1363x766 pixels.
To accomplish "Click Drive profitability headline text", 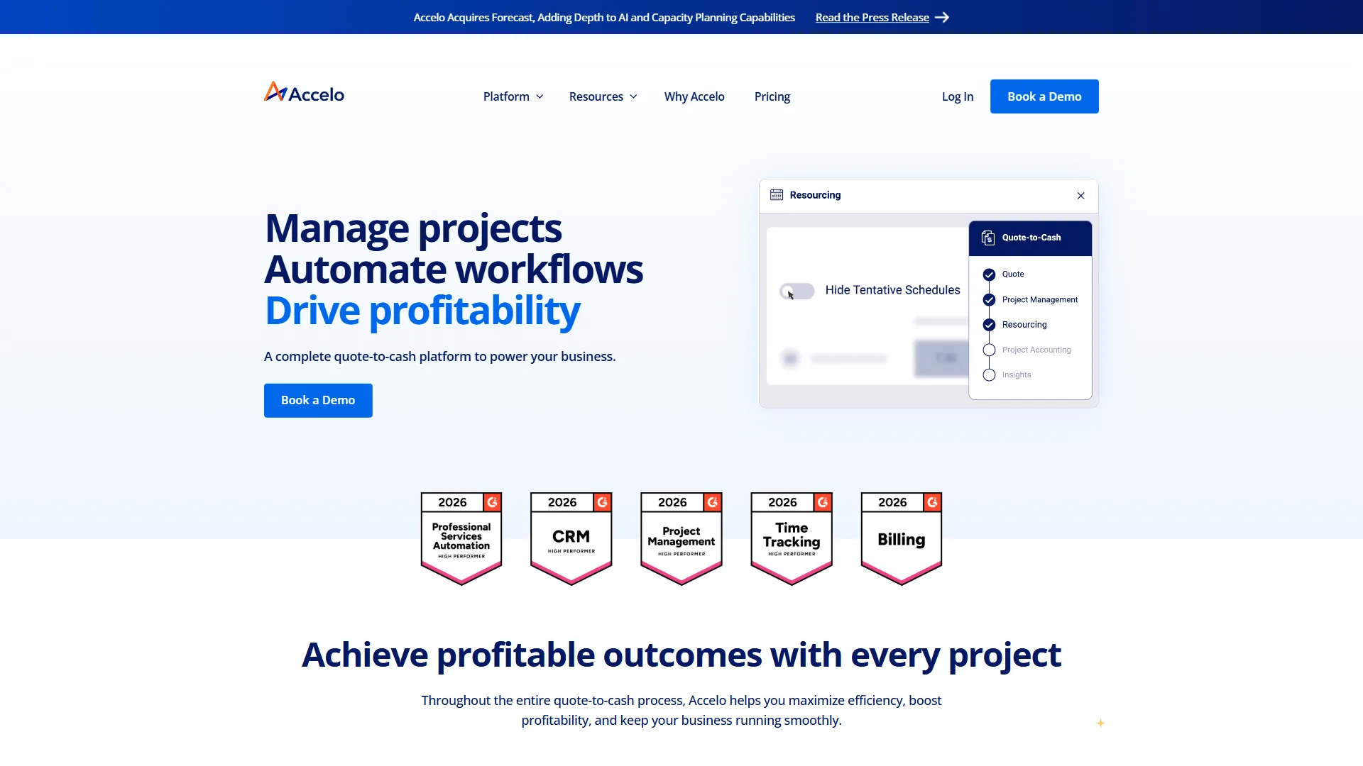I will [422, 311].
